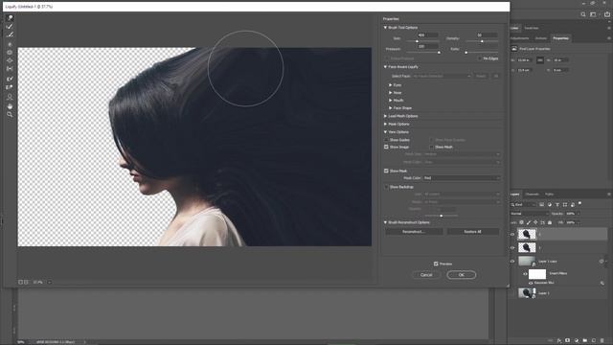The width and height of the screenshot is (613, 345).
Task: Switch to the Paths tab
Action: point(549,194)
